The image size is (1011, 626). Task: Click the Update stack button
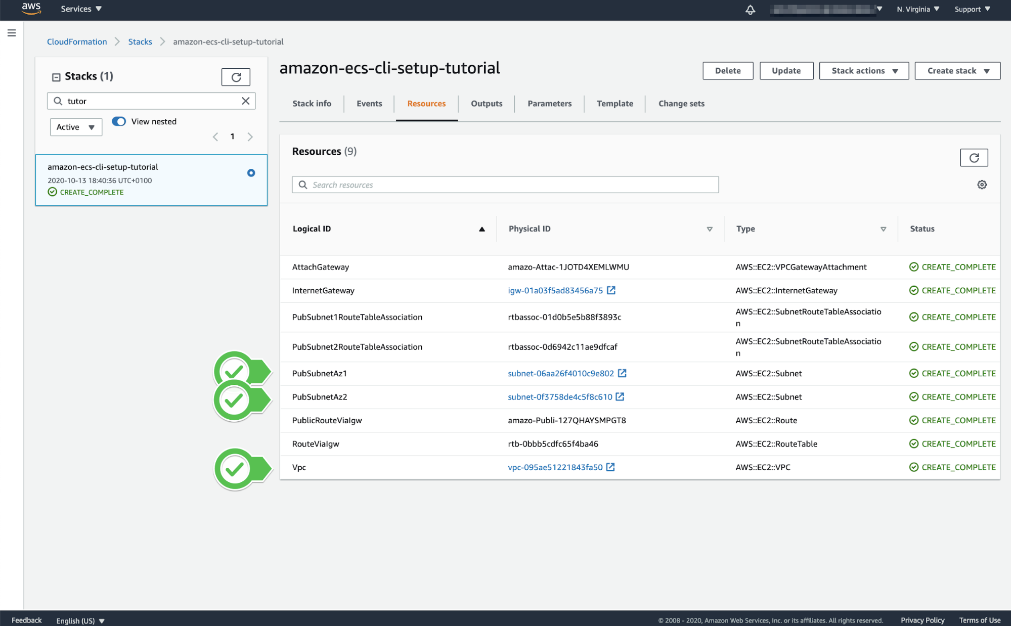pos(786,71)
